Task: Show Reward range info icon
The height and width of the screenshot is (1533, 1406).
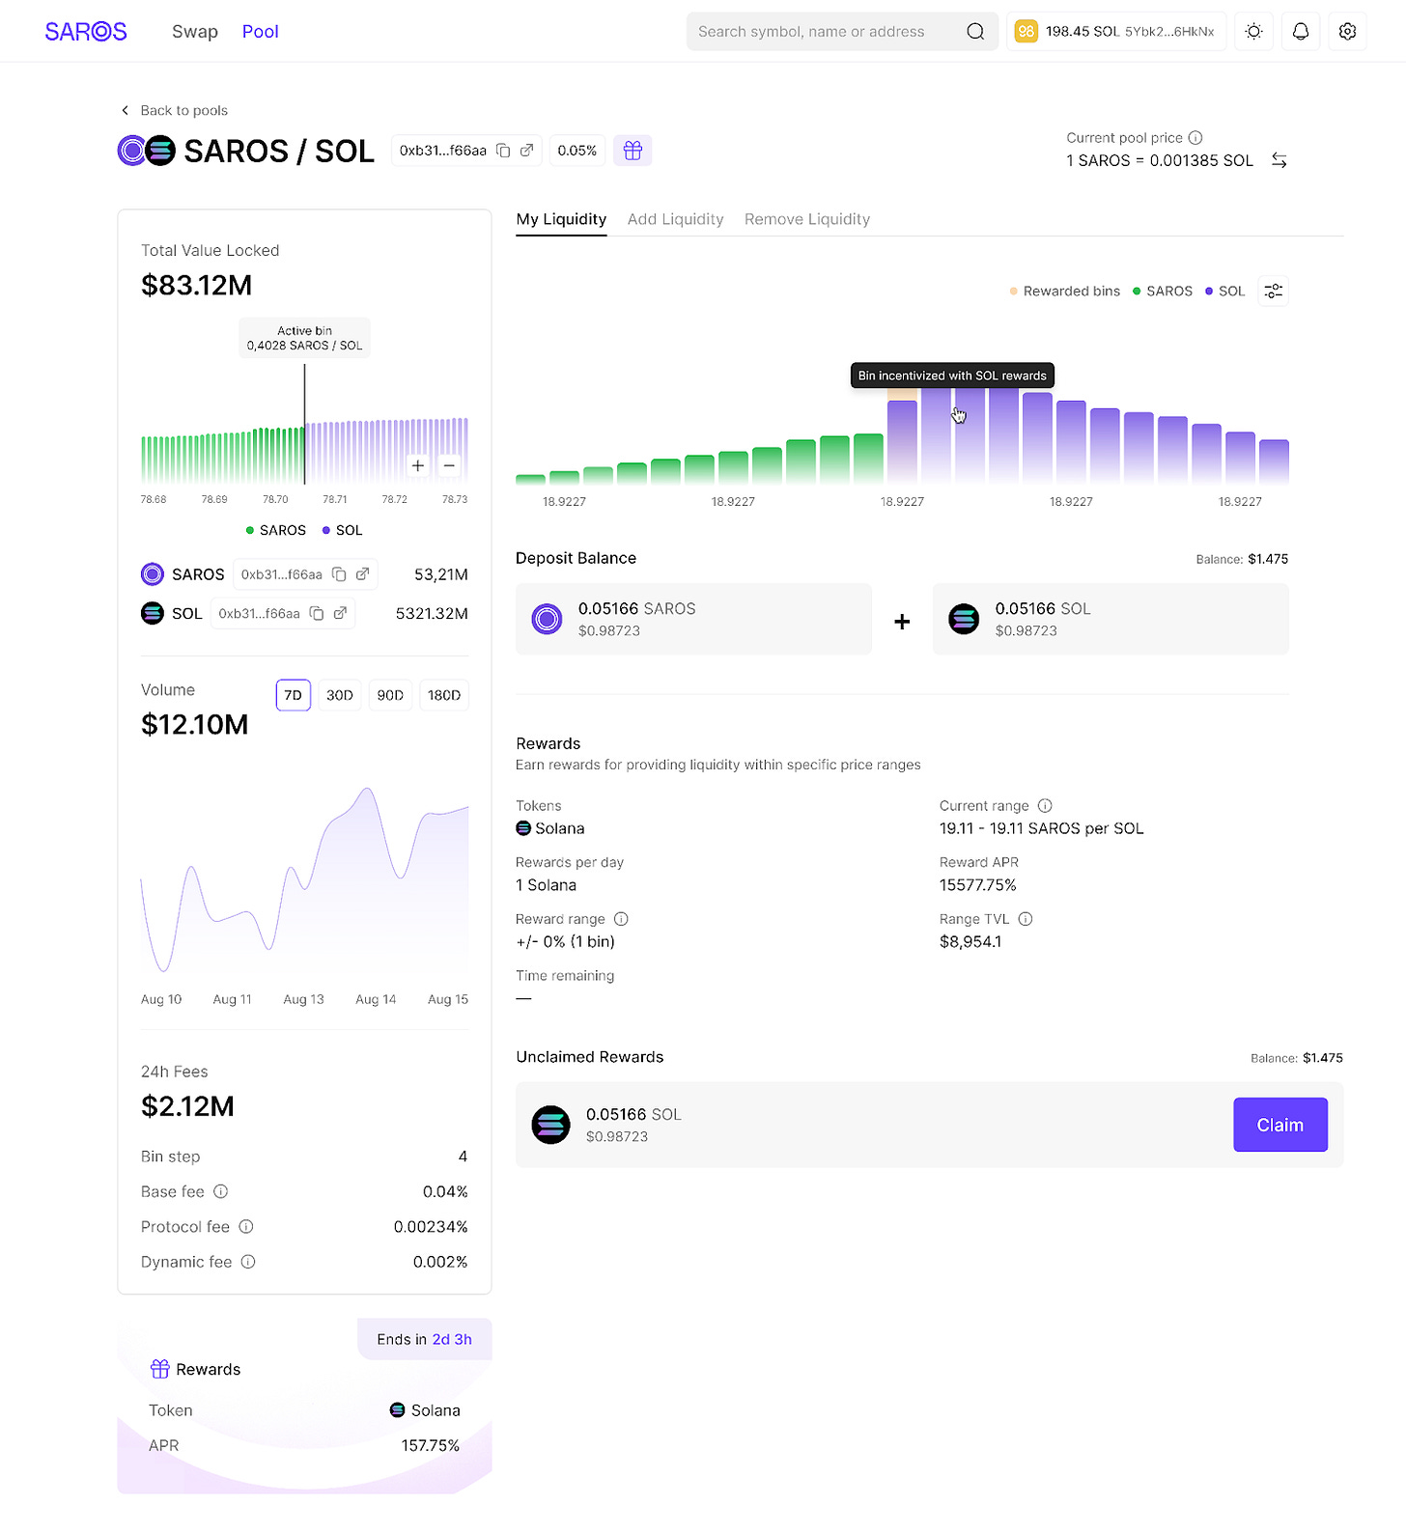Action: [x=621, y=919]
